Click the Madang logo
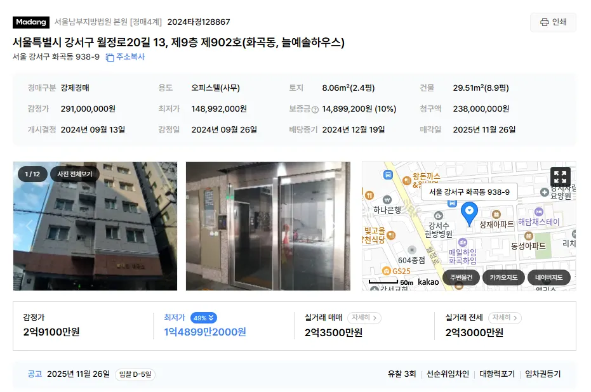The width and height of the screenshot is (591, 392). [x=31, y=22]
